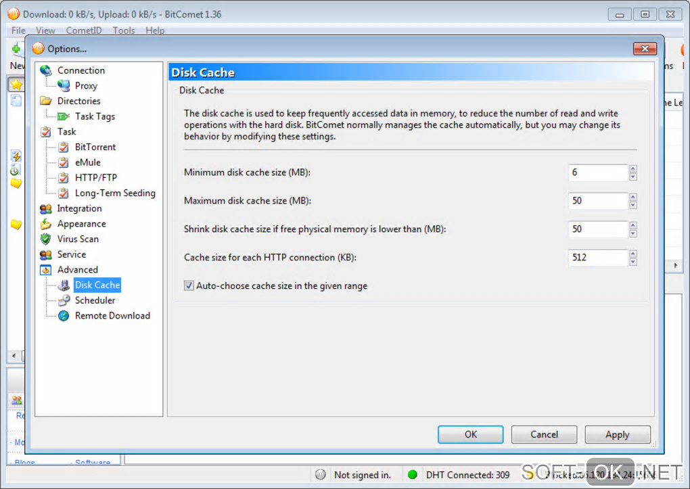Click the minimum disk cache size field
690x489 pixels.
click(598, 172)
